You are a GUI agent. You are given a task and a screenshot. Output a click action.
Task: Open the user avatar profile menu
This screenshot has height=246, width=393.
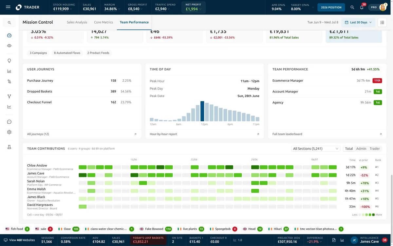(x=383, y=7)
